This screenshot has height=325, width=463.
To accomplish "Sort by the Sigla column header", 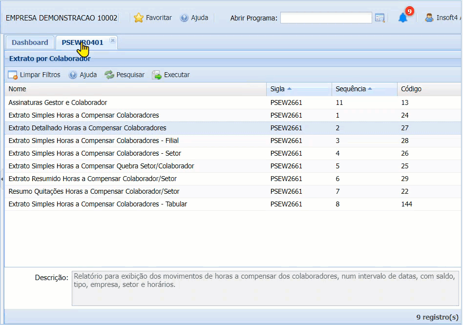I will (x=277, y=89).
